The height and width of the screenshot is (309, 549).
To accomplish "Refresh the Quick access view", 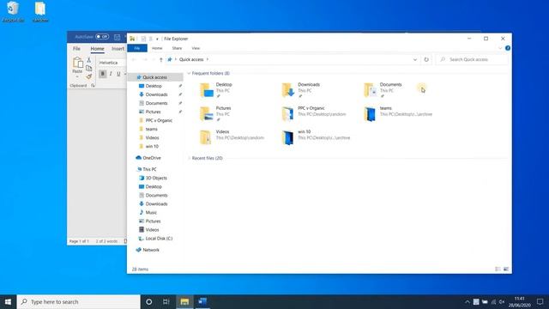I will [426, 59].
